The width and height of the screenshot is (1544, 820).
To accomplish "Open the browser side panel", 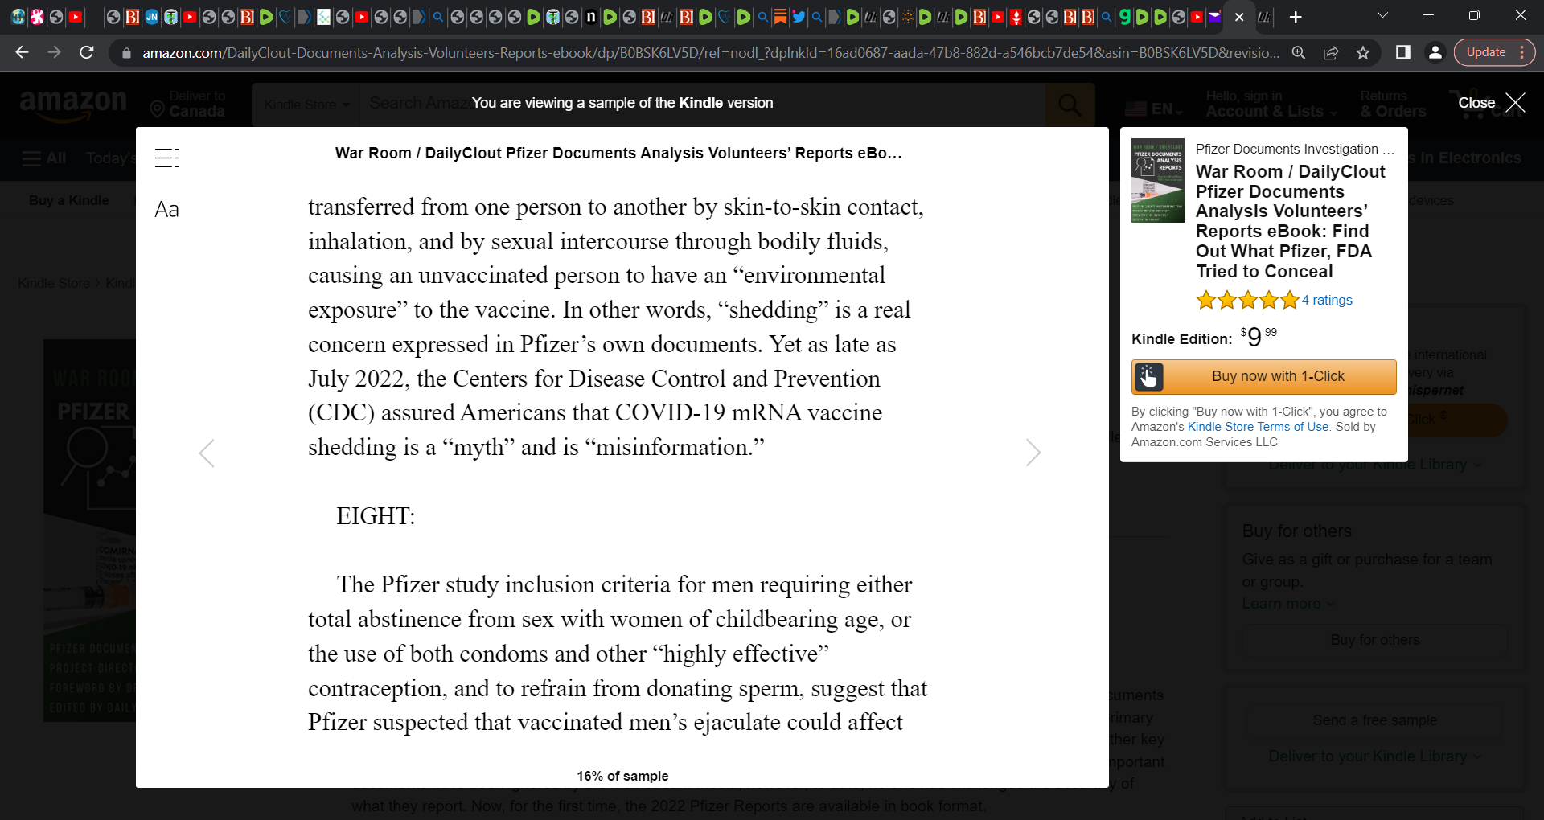I will click(x=1403, y=52).
